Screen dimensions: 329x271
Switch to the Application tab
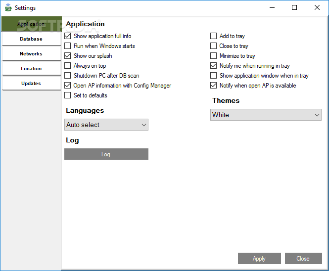pos(32,24)
